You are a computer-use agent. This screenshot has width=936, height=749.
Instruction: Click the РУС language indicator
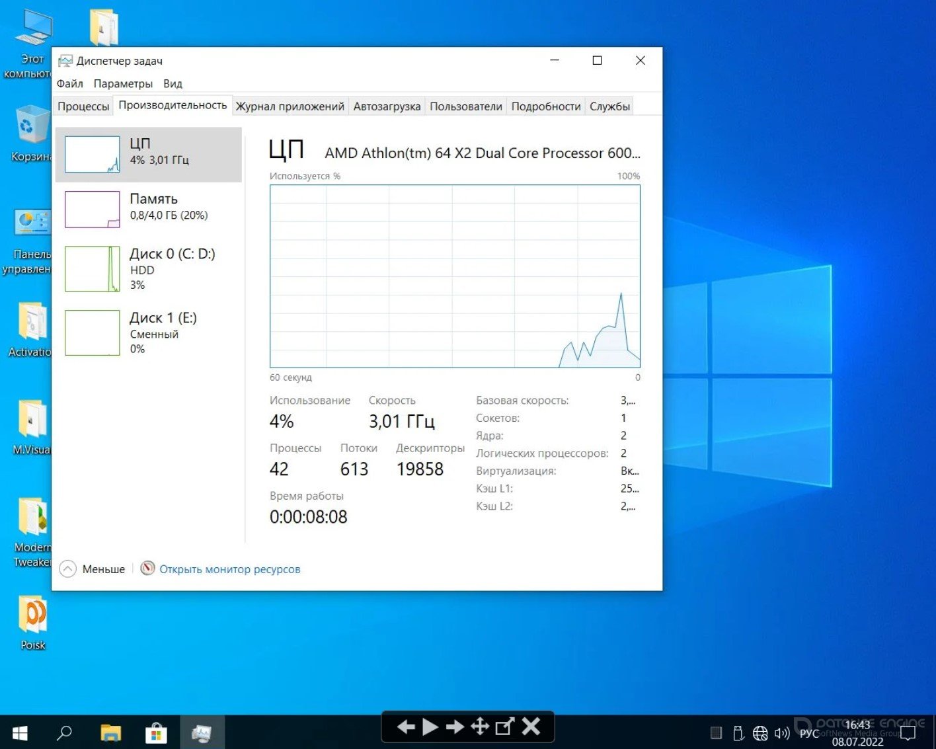pyautogui.click(x=809, y=733)
